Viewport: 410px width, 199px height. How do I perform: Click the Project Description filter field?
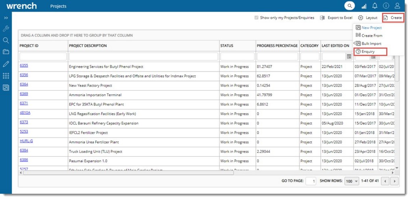pos(143,57)
